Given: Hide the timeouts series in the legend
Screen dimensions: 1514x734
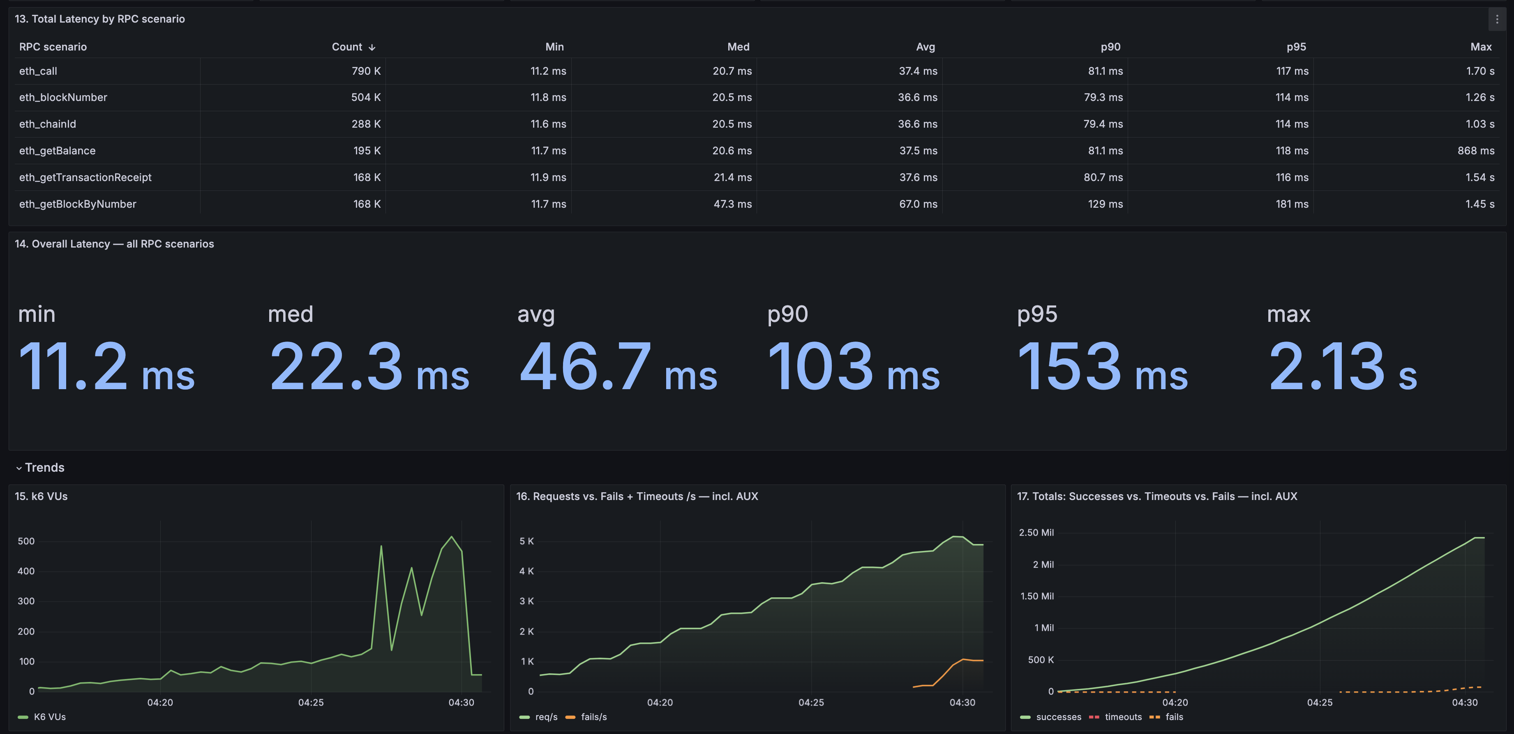Looking at the screenshot, I should (1123, 716).
